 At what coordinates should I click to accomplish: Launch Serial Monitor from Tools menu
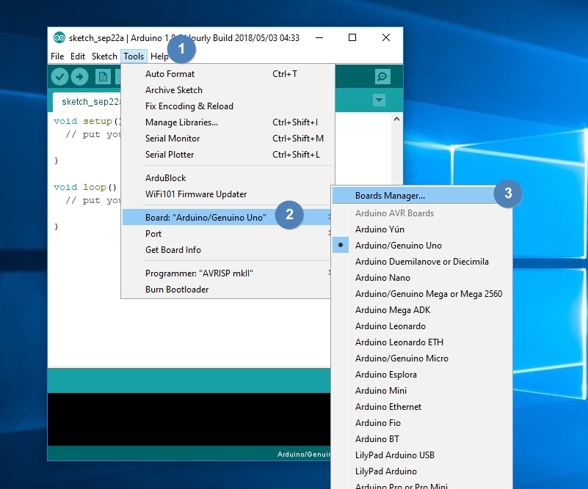pyautogui.click(x=228, y=138)
